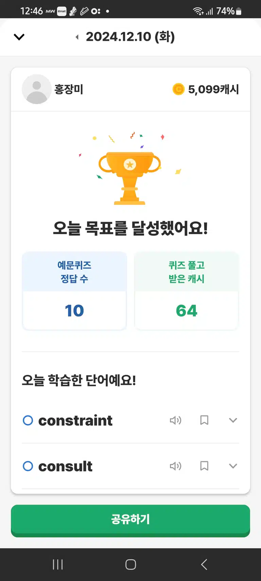The image size is (261, 581).
Task: Tap the blue circle beside constraint
Action: 28,420
